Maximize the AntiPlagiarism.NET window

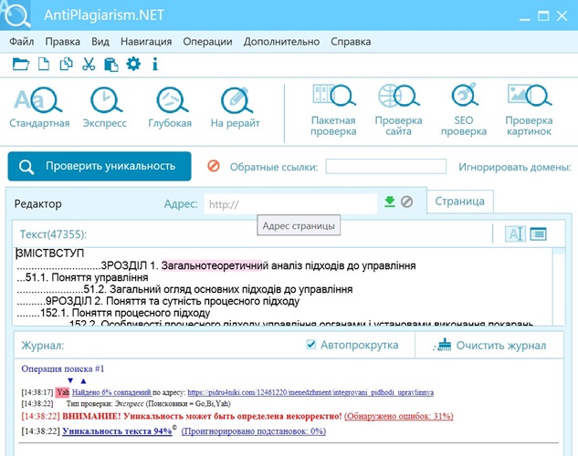tap(543, 16)
